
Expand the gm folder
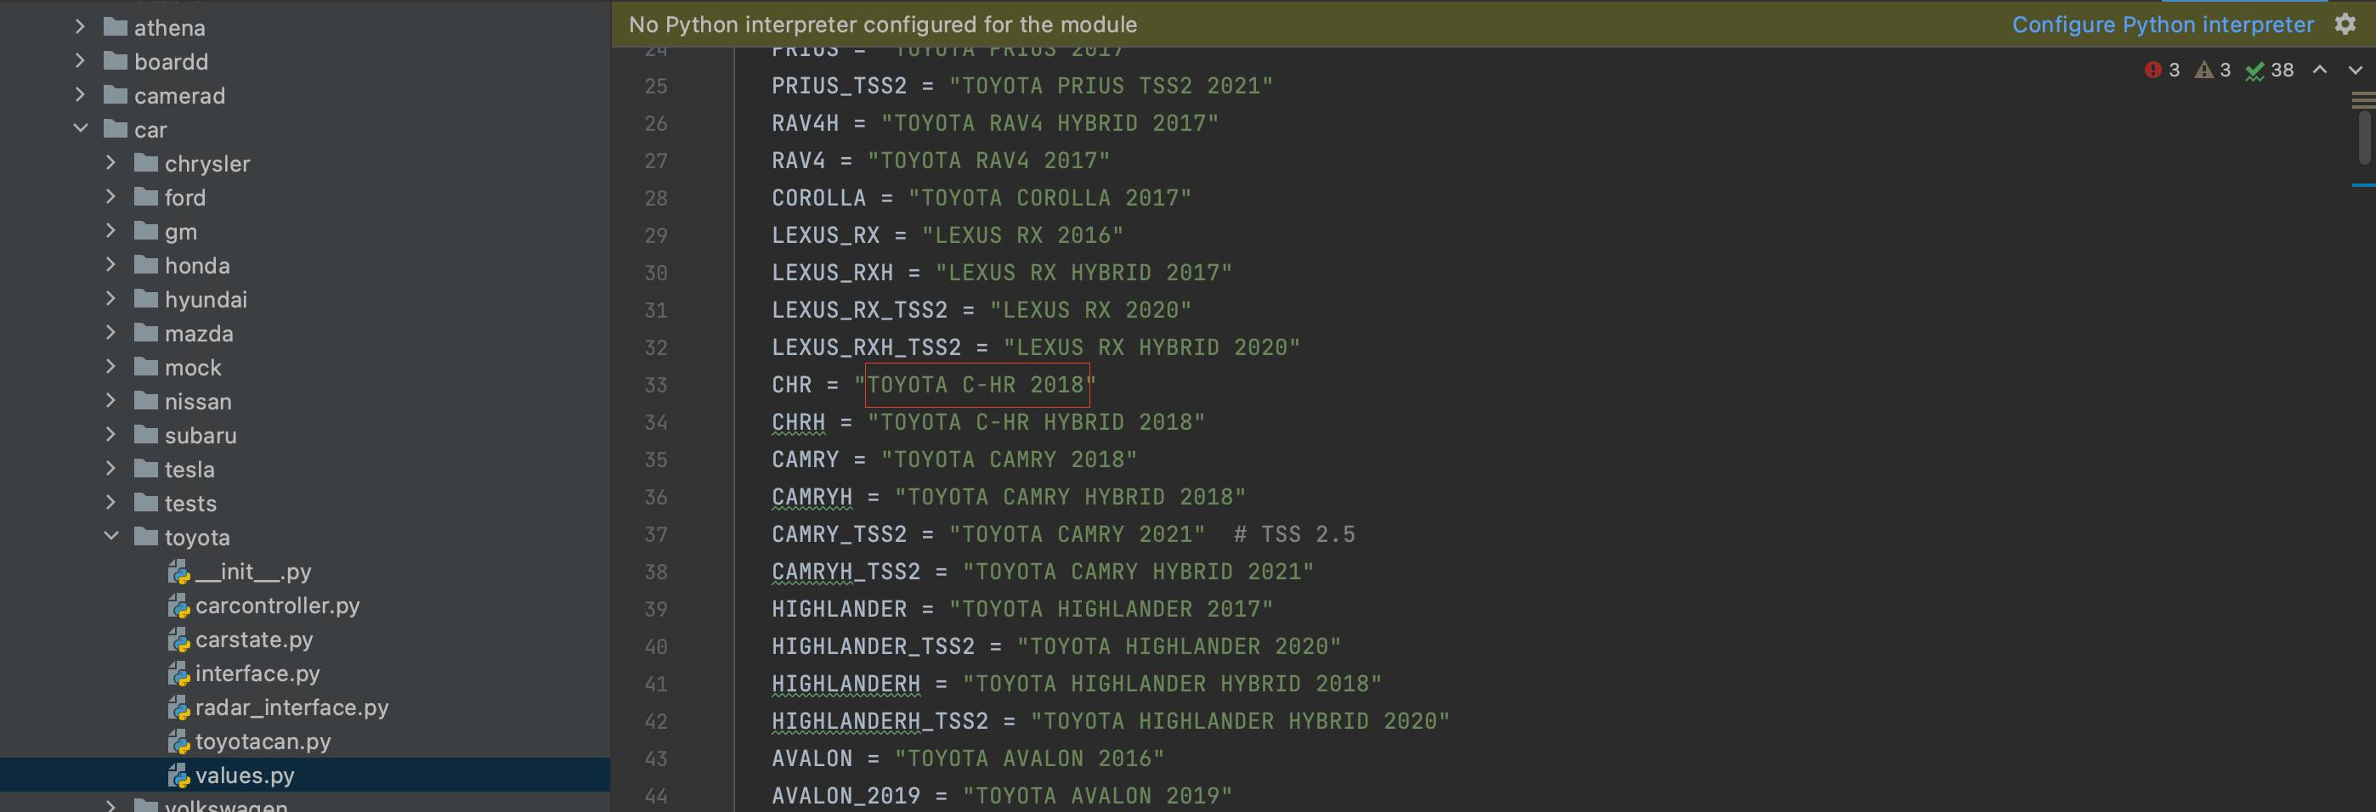(x=110, y=231)
